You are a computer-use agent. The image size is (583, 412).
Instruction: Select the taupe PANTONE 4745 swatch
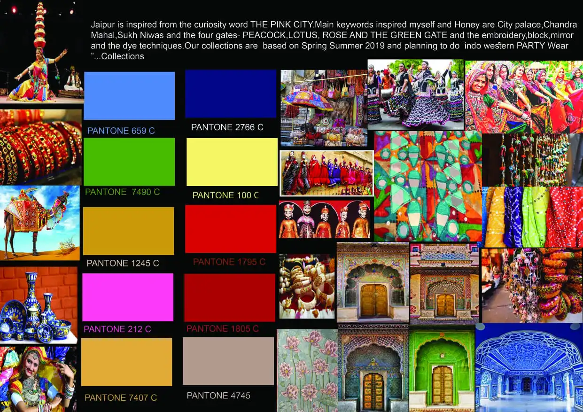pyautogui.click(x=228, y=361)
